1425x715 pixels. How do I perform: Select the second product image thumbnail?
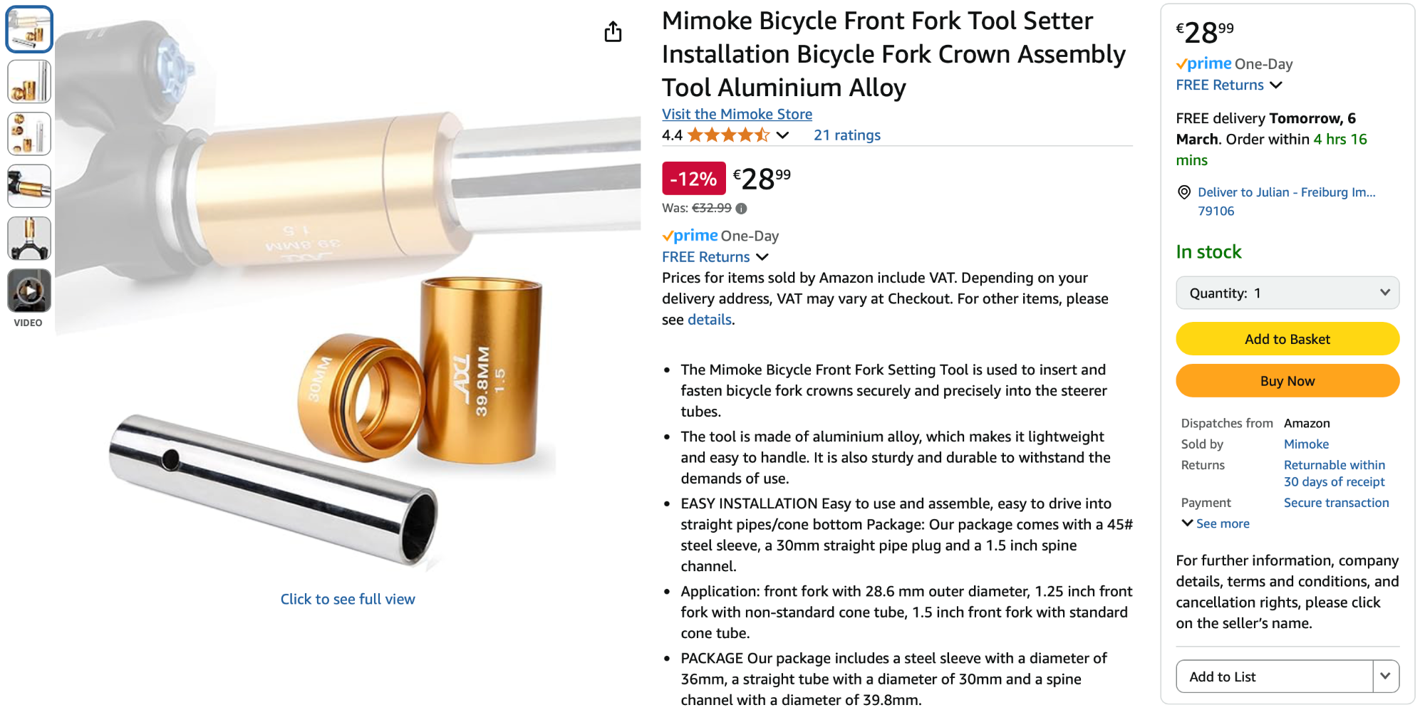[x=29, y=82]
